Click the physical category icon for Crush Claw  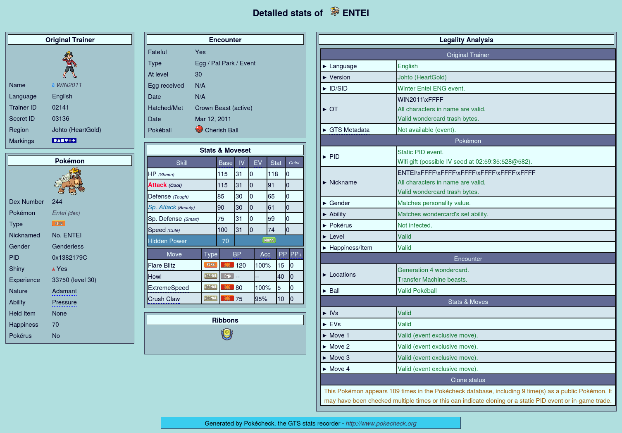[x=227, y=298]
